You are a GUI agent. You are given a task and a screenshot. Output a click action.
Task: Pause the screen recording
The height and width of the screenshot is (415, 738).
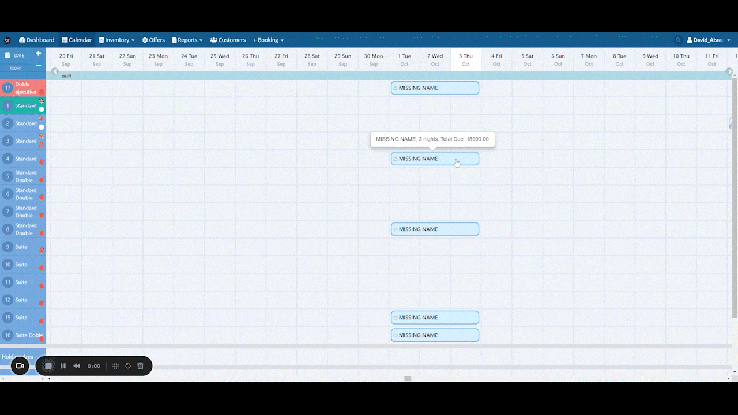(63, 366)
